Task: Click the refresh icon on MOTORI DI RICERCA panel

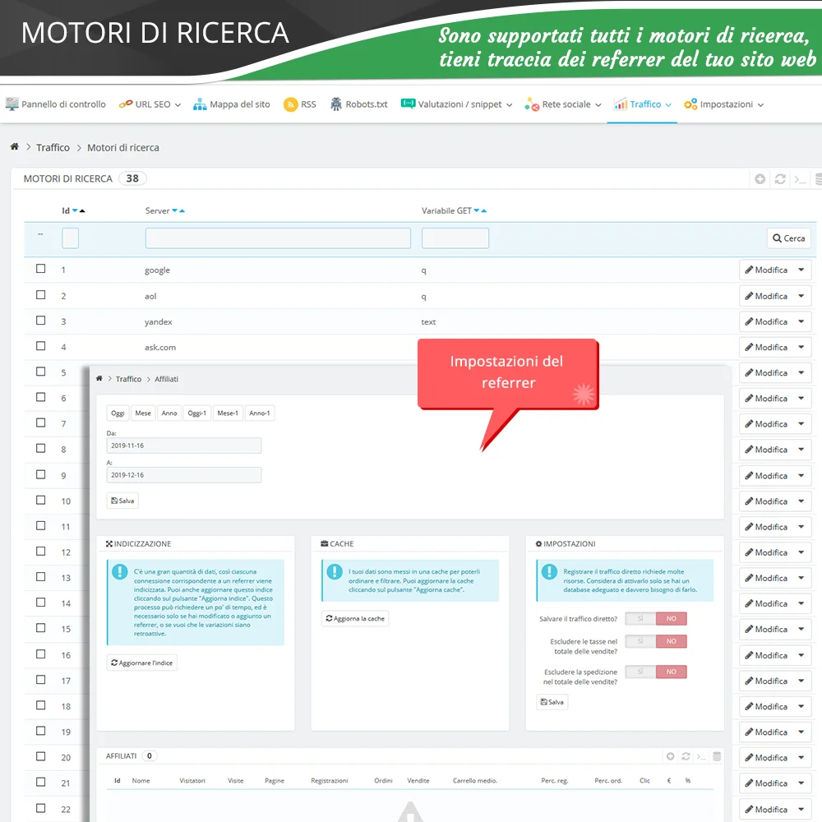Action: 778,178
